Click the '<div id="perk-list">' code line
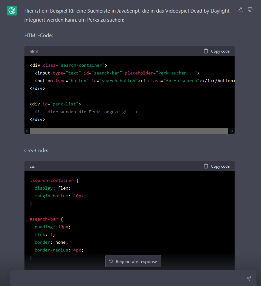 click(55, 104)
